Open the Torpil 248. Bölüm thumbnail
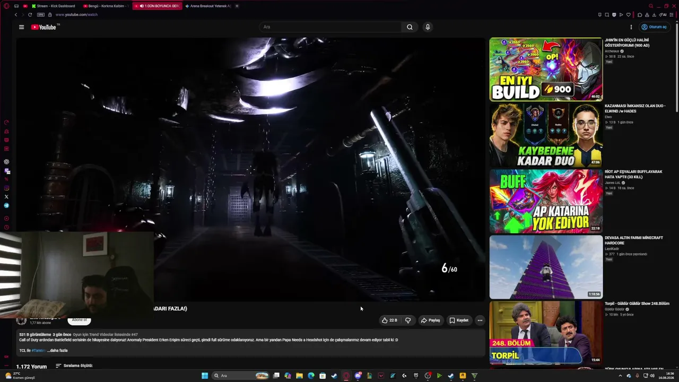Screen dimensions: 679x382 coord(546,333)
